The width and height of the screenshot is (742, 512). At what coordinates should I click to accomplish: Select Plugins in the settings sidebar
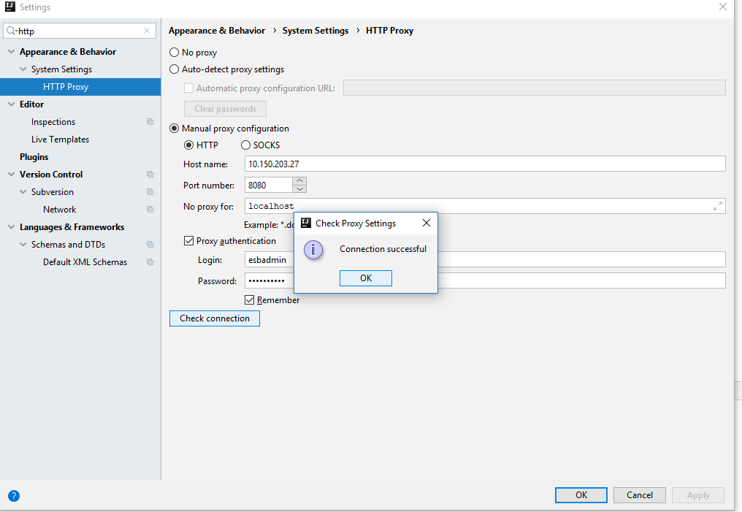coord(34,156)
